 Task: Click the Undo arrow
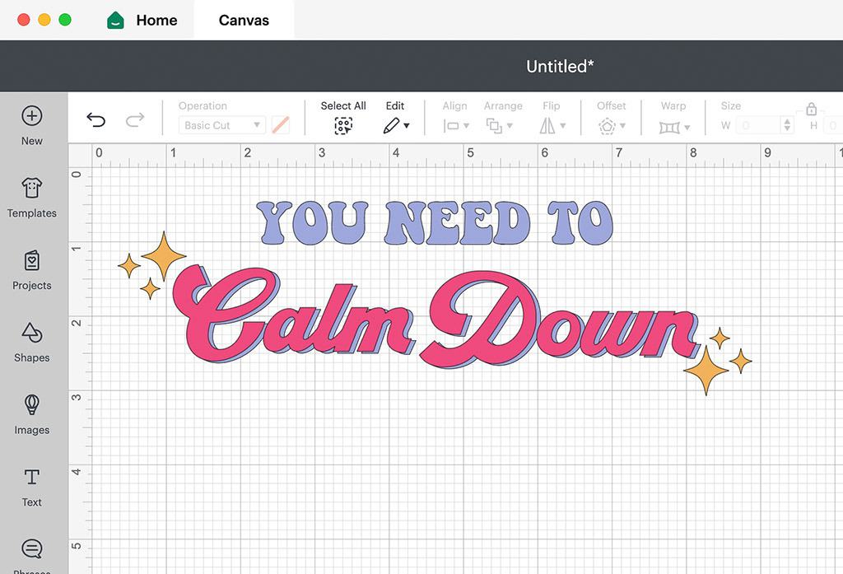point(95,119)
